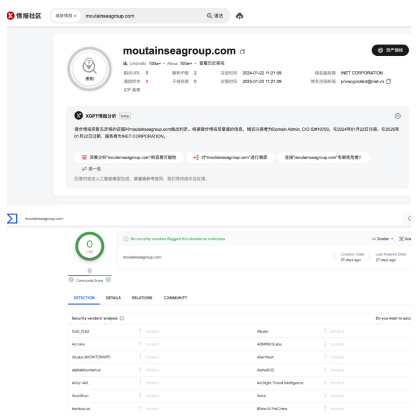Image resolution: width=418 pixels, height=418 pixels.
Task: Click the community score upvote icon
Action: (108, 280)
